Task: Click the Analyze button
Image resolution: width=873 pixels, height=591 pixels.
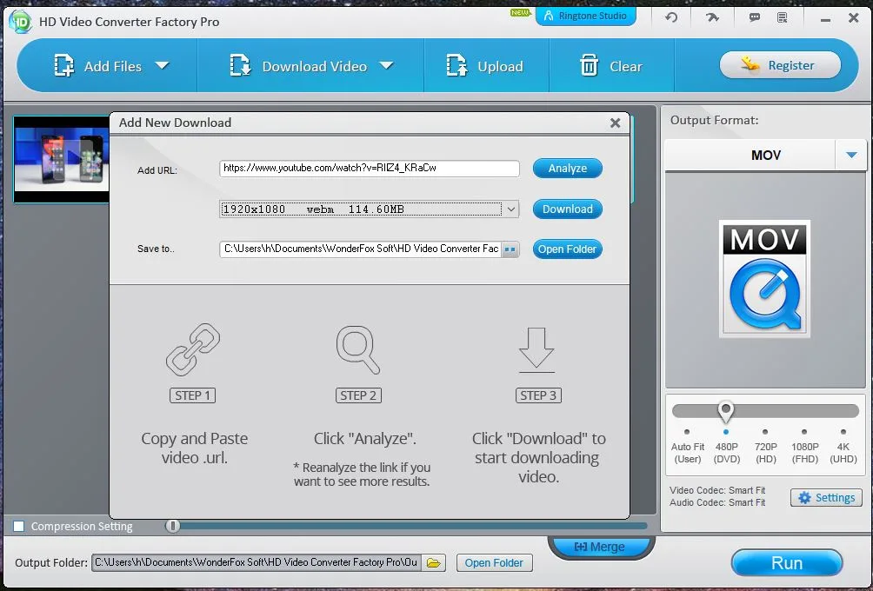Action: [567, 168]
